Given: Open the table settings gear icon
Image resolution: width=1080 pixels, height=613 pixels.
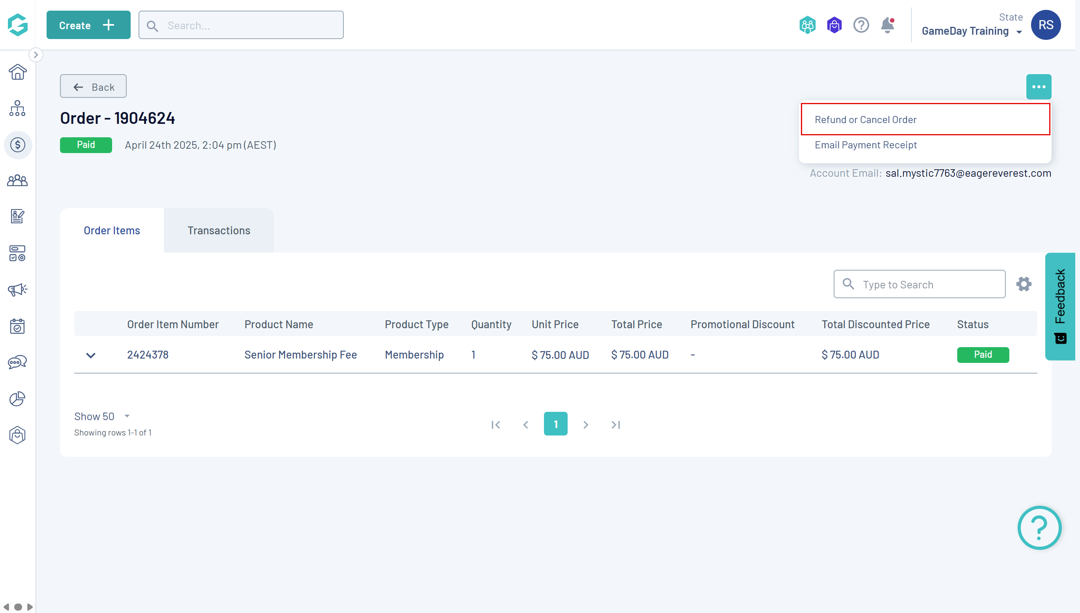Looking at the screenshot, I should (1024, 284).
